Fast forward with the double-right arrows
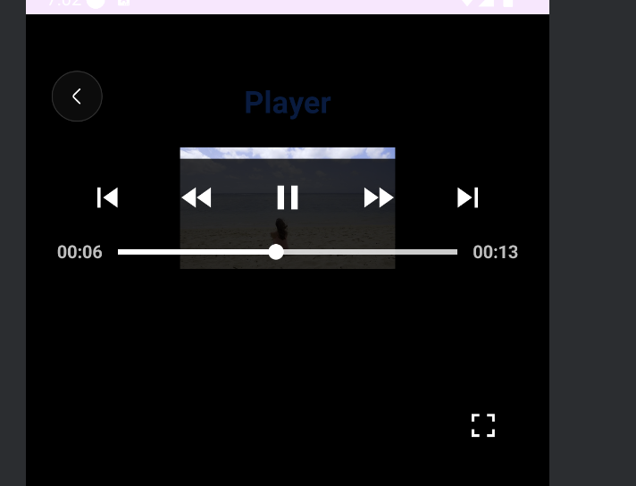Screen dimensions: 636x486 pos(379,197)
